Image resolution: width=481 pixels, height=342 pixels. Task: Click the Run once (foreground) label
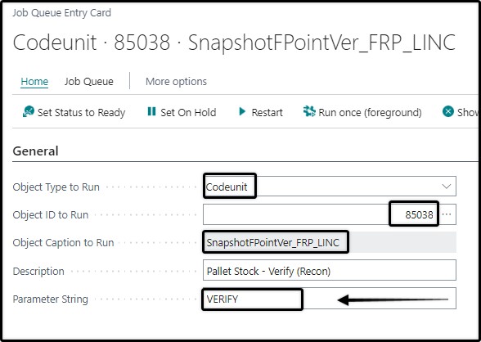pyautogui.click(x=370, y=113)
